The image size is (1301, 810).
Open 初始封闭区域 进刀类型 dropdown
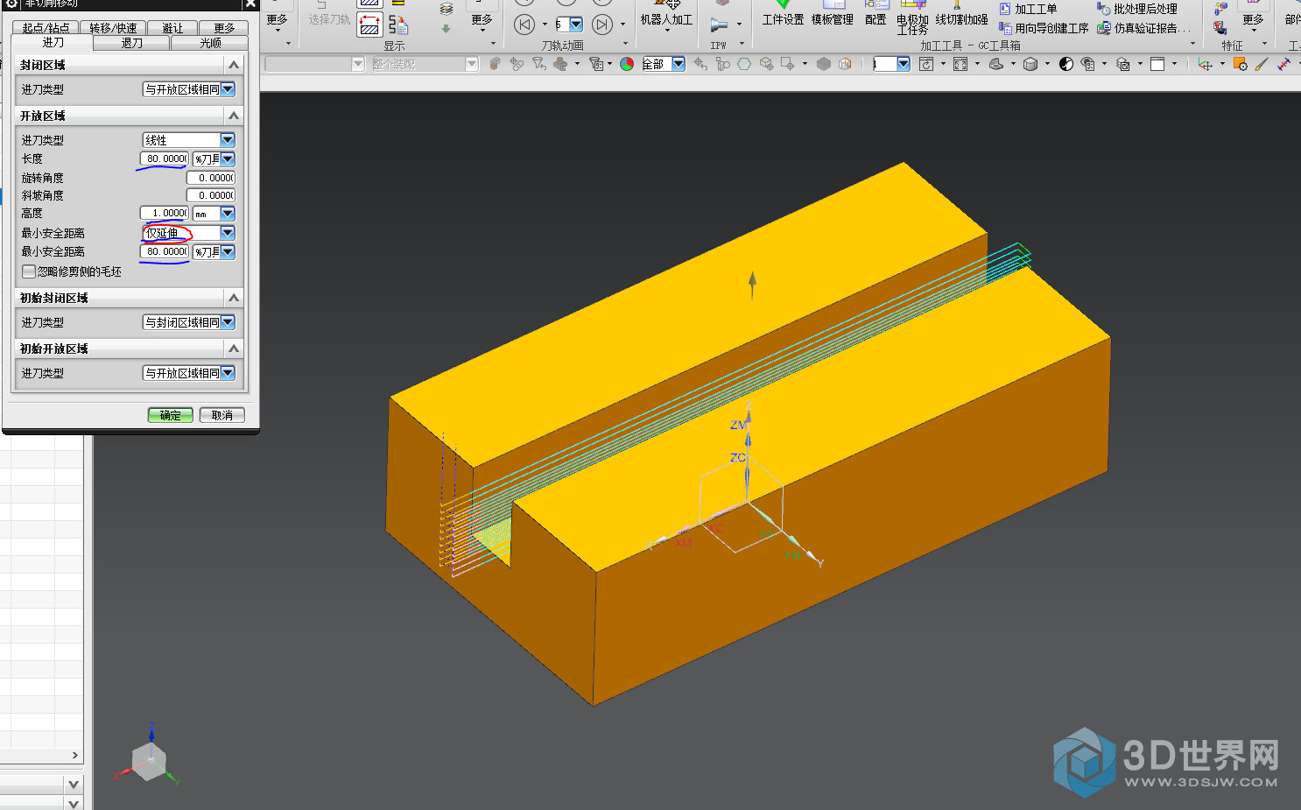coord(189,322)
